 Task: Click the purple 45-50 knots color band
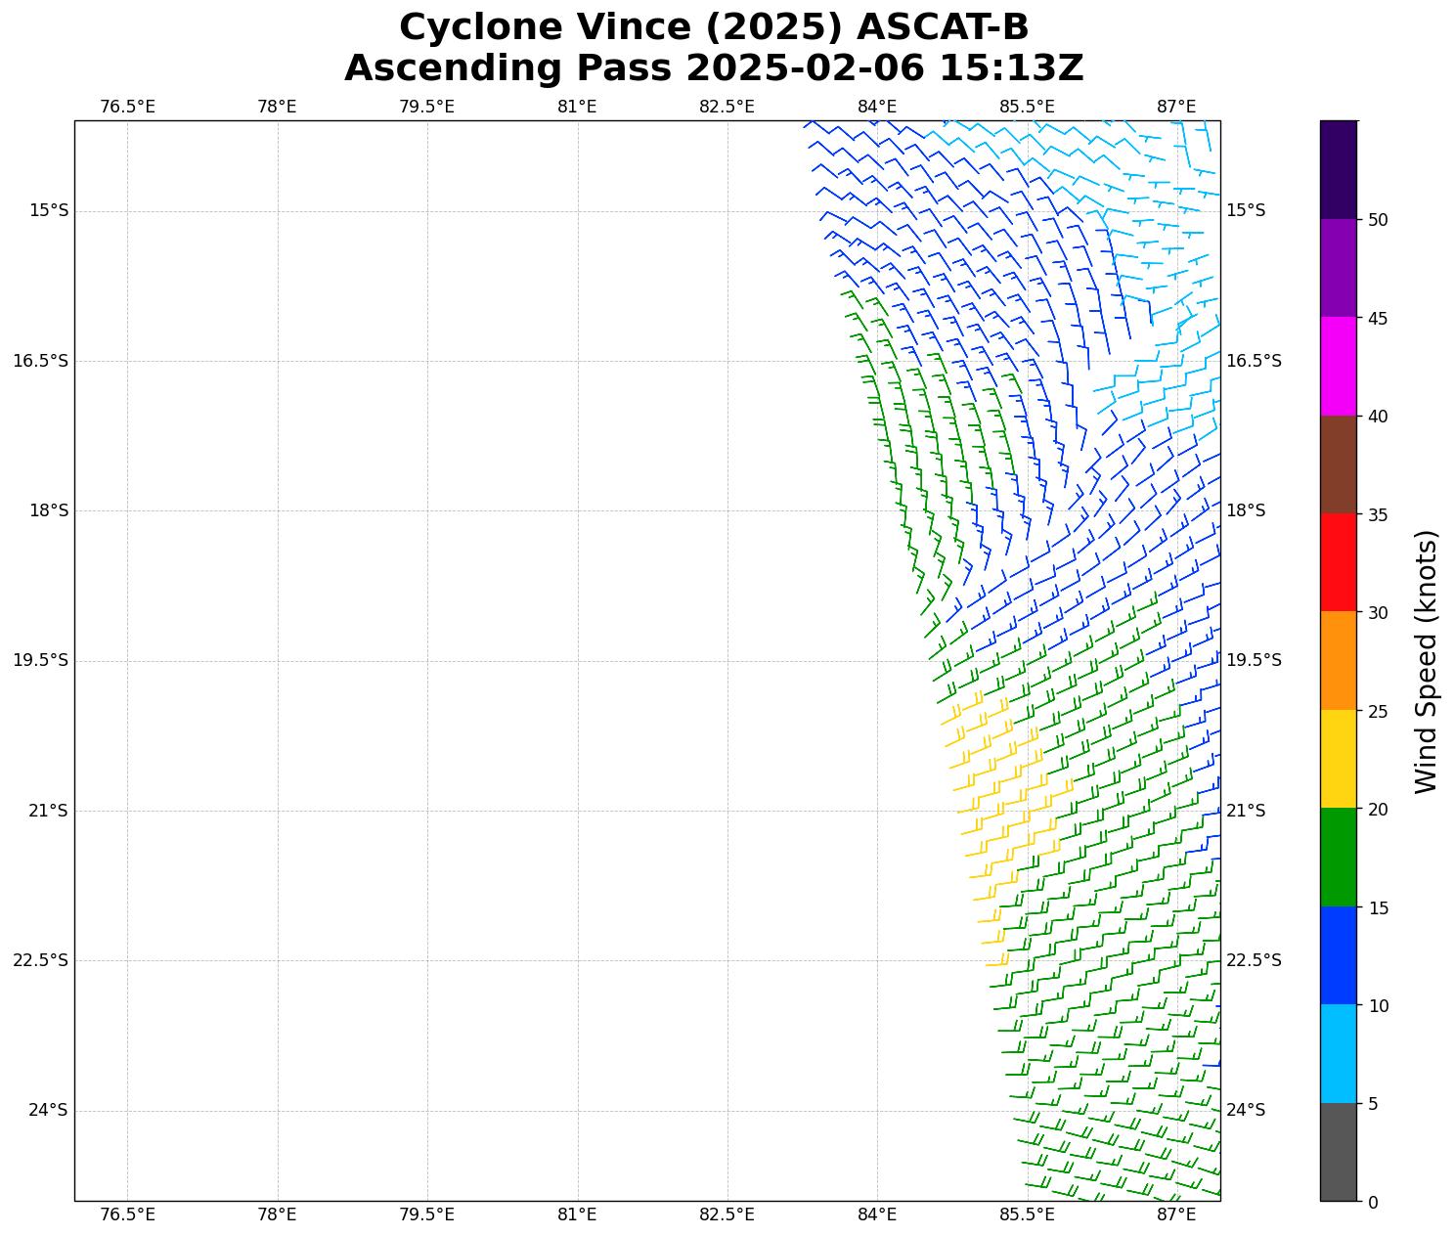pyautogui.click(x=1338, y=268)
